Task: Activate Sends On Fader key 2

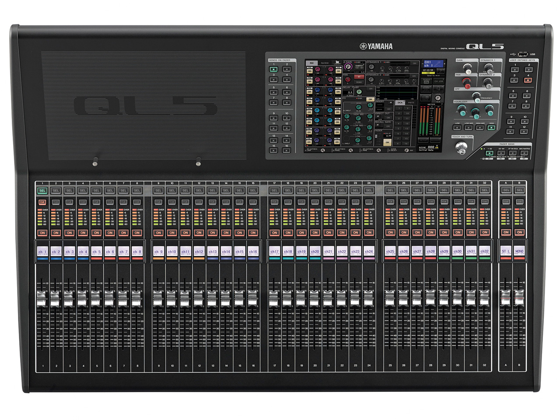Action: click(x=287, y=69)
